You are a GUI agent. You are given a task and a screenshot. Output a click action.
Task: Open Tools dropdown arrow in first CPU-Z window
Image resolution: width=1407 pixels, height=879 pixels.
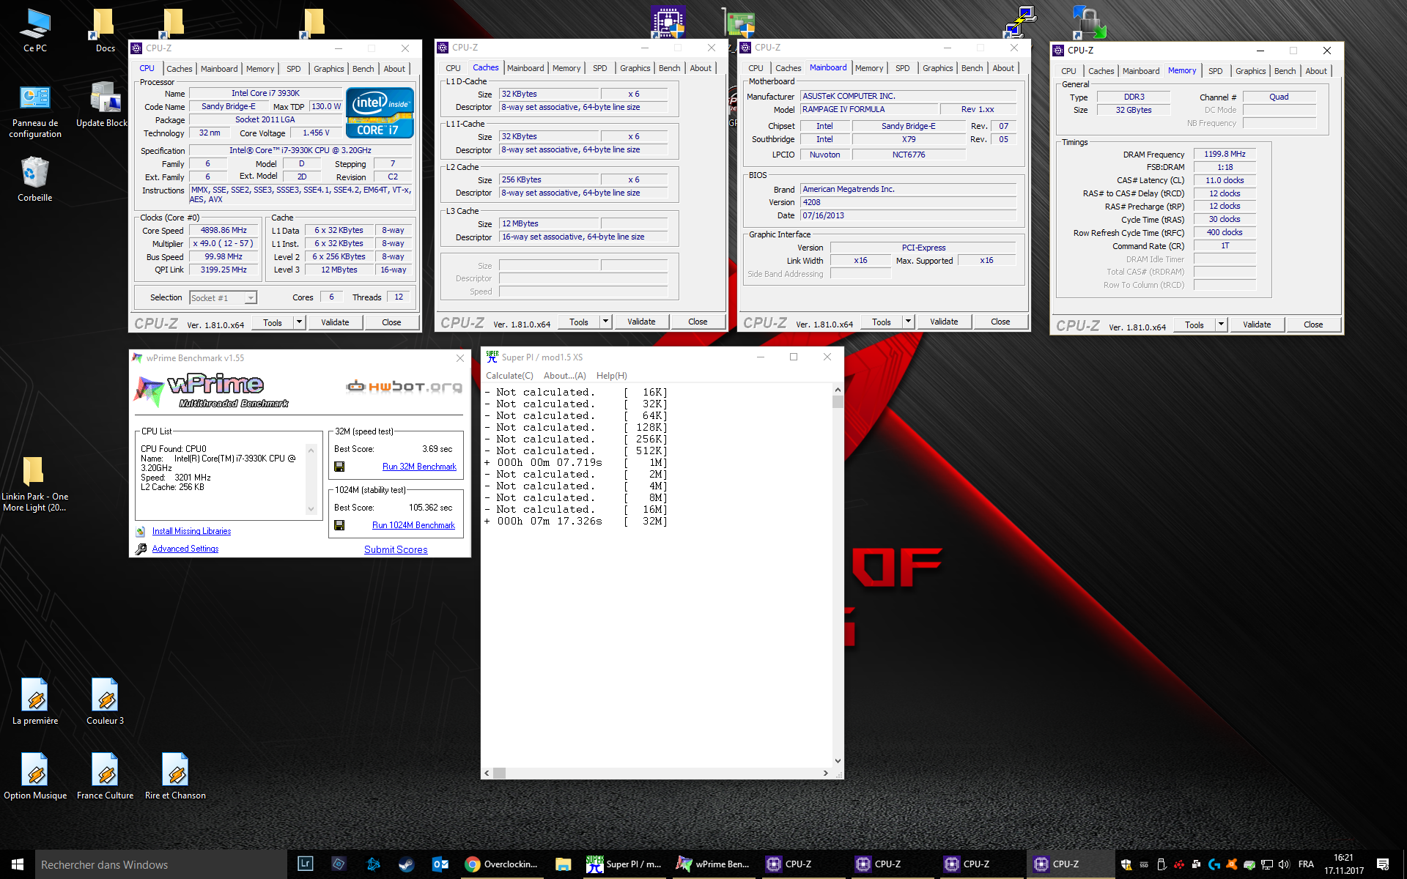pyautogui.click(x=299, y=322)
